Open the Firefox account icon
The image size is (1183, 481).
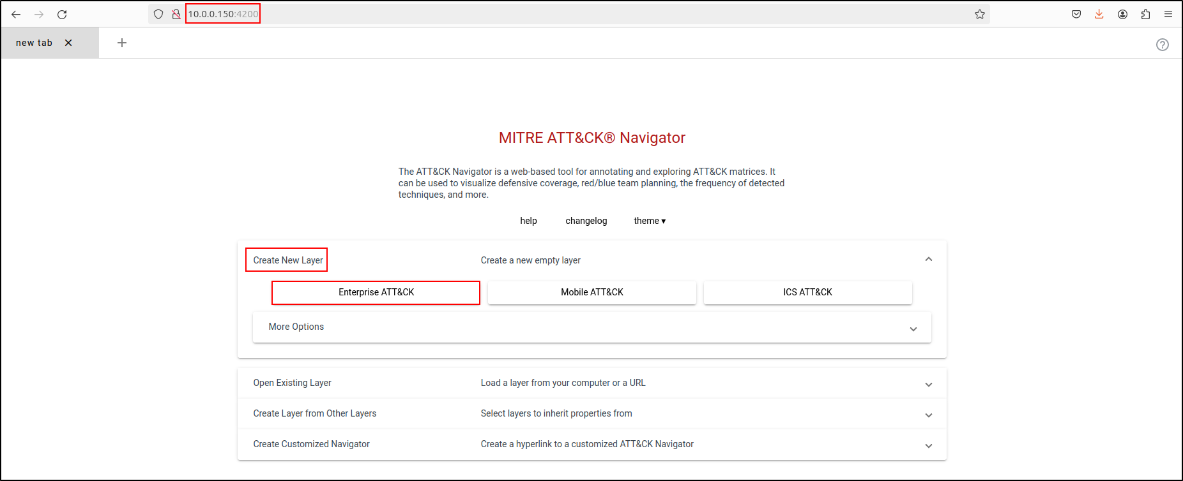pos(1122,14)
